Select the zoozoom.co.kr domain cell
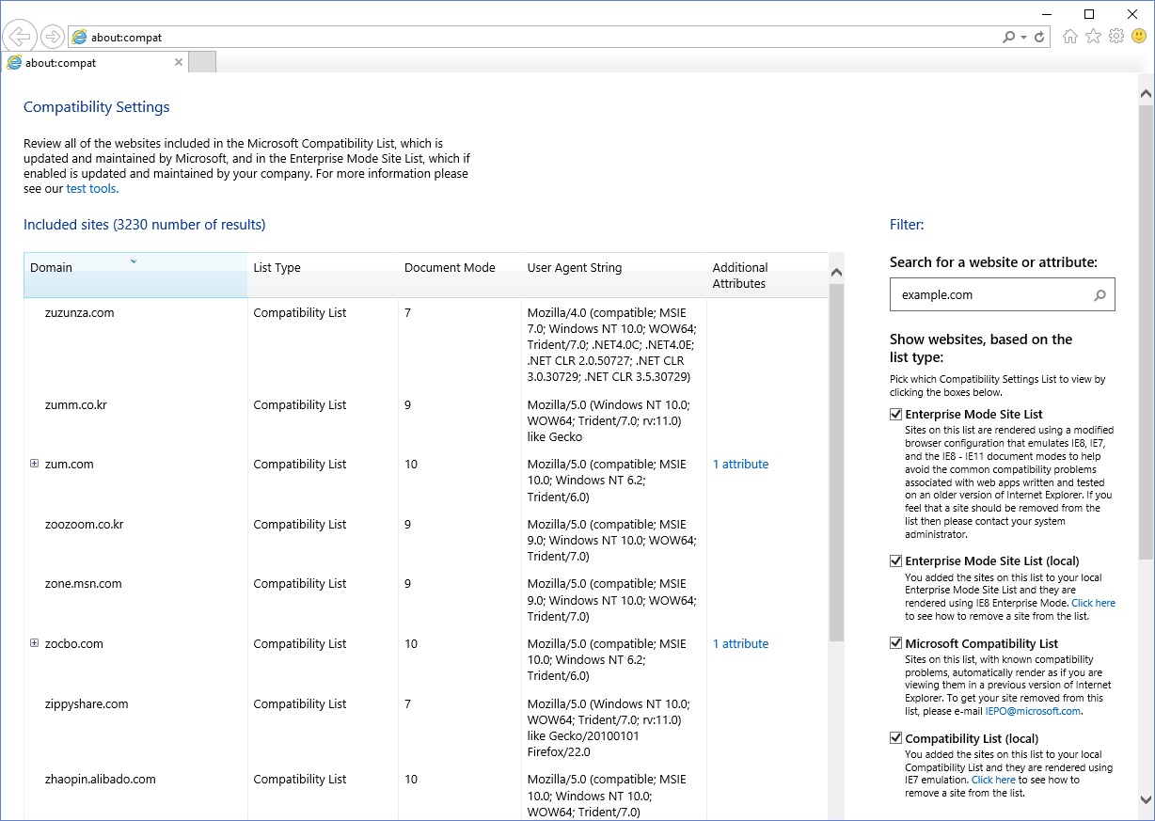Screen dimensions: 1155x821 85,525
